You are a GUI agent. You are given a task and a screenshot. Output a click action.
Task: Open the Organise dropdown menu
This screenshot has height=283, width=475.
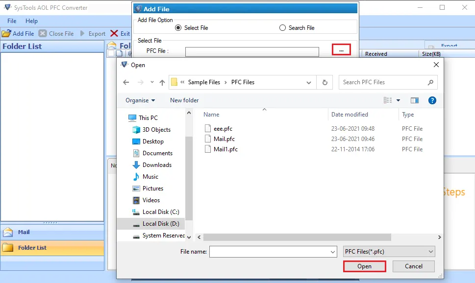(x=140, y=100)
